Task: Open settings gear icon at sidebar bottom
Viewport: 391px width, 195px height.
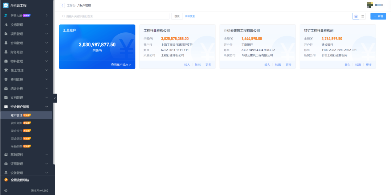Action: [x=6, y=191]
